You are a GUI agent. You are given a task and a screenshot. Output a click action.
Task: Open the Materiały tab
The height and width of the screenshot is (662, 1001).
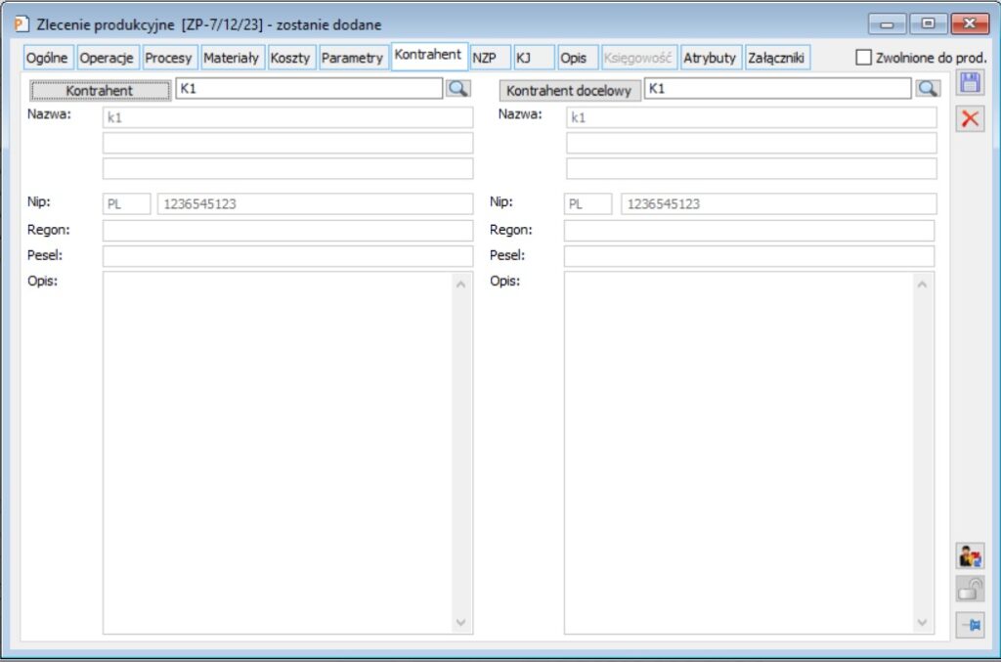click(x=231, y=58)
